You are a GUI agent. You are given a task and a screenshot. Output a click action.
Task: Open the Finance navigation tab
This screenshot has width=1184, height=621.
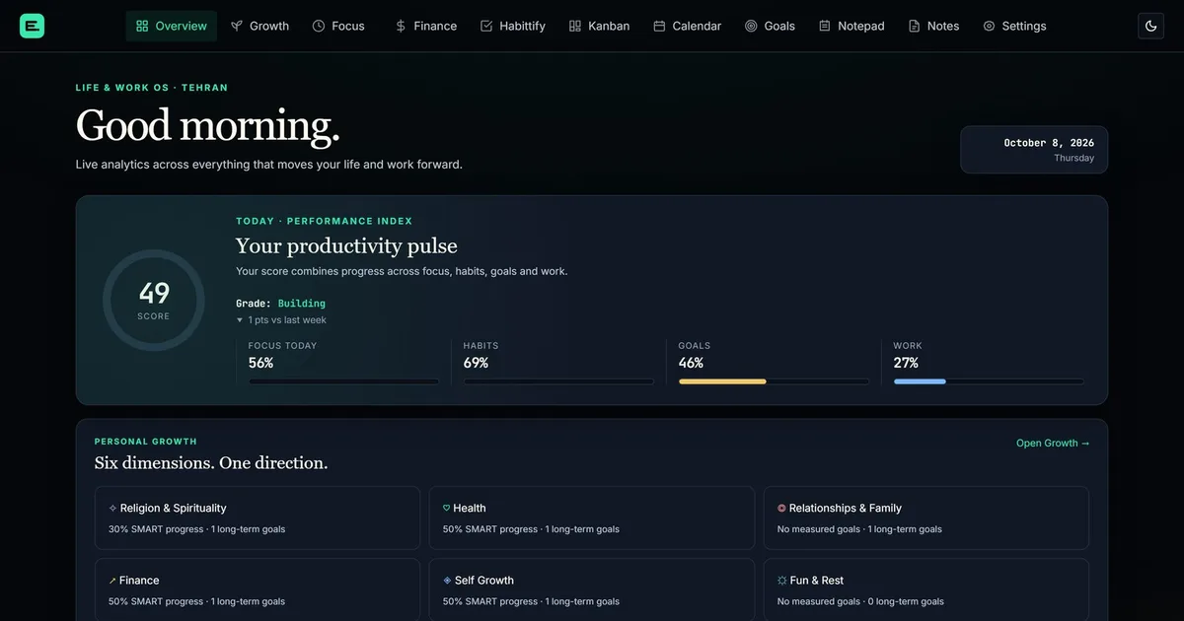click(425, 26)
